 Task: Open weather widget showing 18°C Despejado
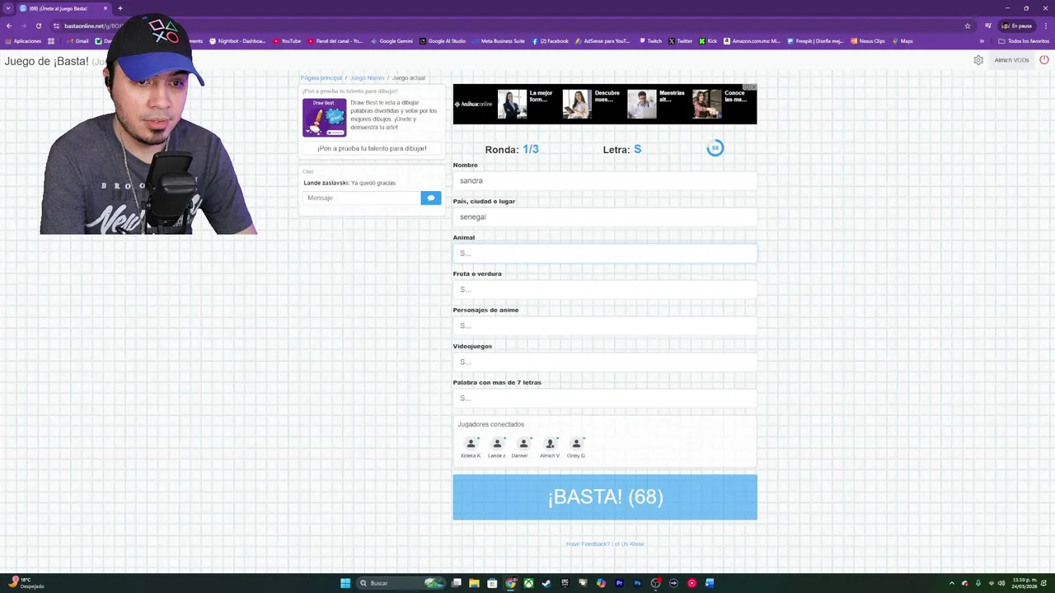click(26, 583)
